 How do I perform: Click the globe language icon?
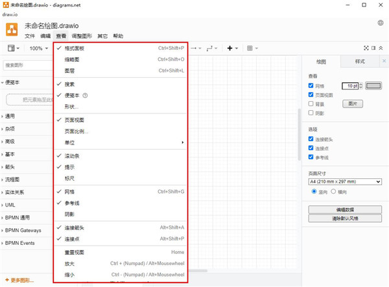coord(381,23)
